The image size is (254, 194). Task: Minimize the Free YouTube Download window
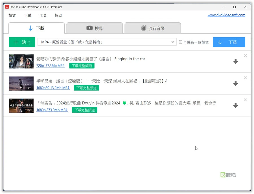[224, 7]
